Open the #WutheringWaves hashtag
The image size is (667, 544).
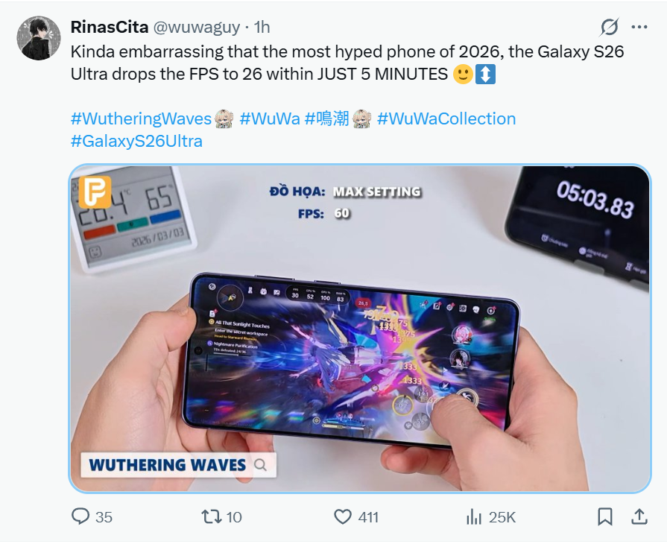click(142, 118)
